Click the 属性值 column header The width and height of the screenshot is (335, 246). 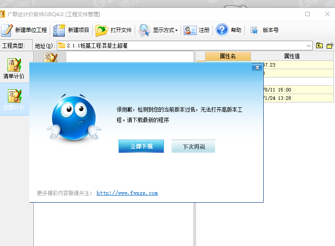point(292,56)
